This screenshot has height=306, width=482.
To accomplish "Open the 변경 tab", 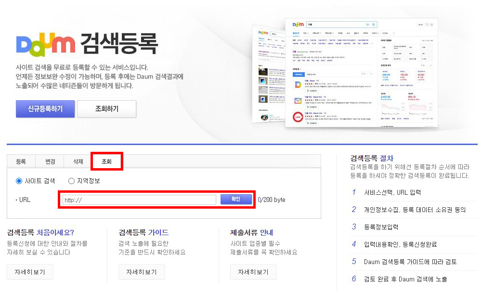I will click(x=50, y=161).
